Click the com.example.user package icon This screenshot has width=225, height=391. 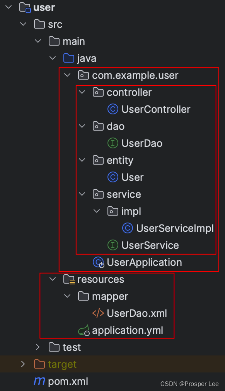(84, 75)
